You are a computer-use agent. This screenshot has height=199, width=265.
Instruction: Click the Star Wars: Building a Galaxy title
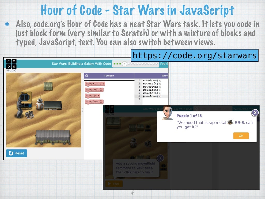pyautogui.click(x=81, y=64)
